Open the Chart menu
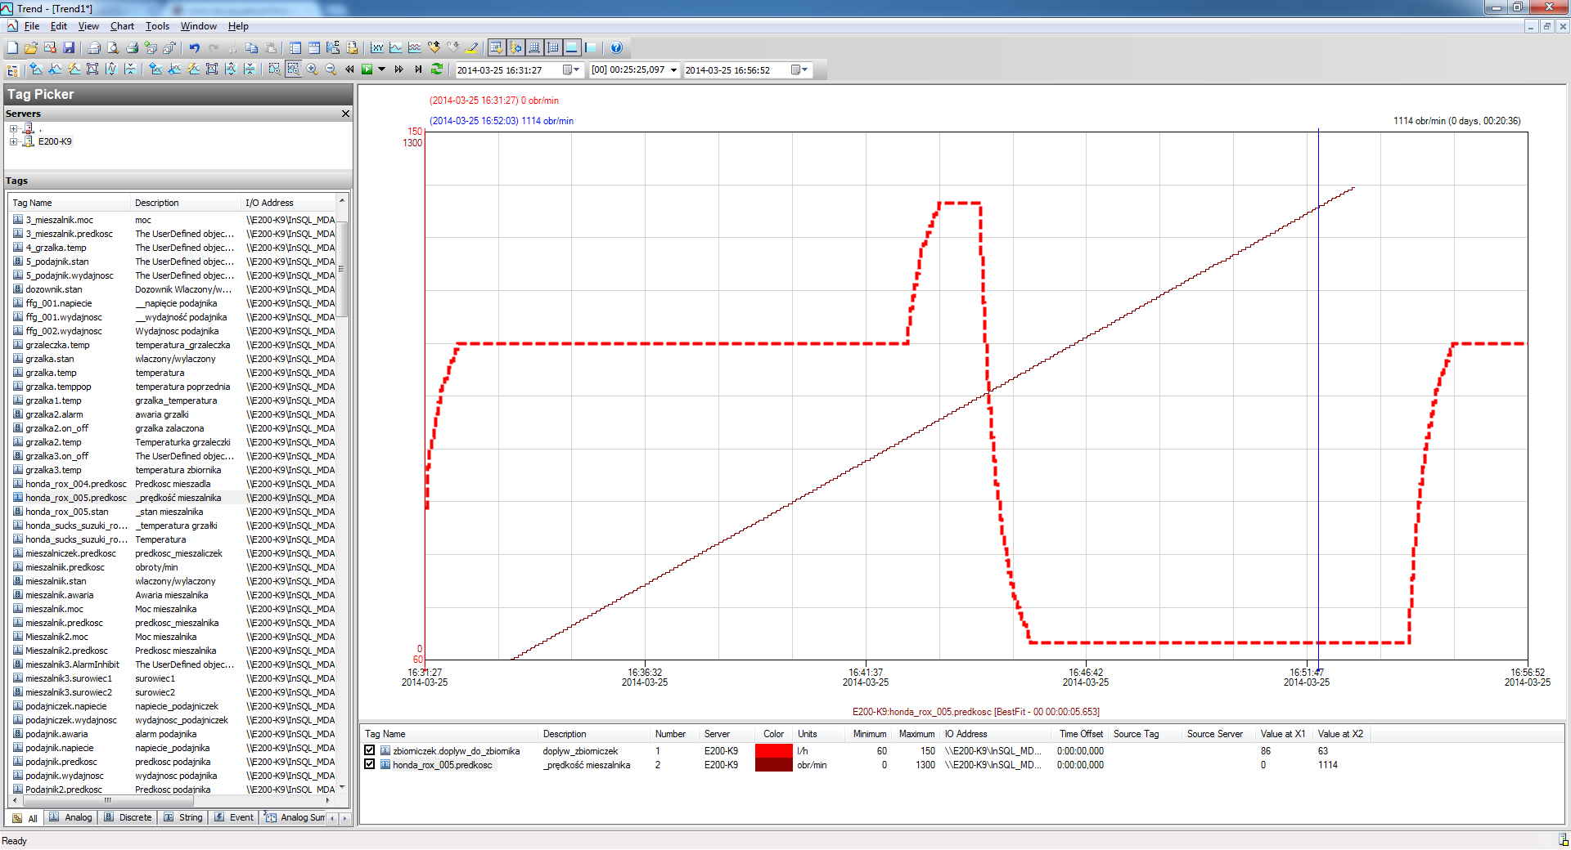1571x850 pixels. tap(122, 26)
